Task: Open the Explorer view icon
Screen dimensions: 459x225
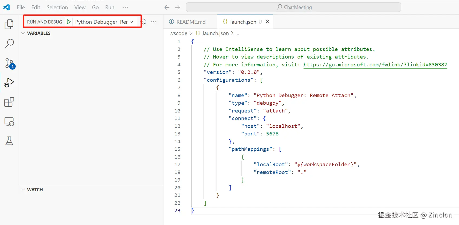Action: [x=9, y=24]
